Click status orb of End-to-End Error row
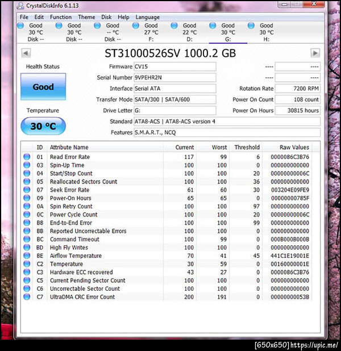This screenshot has width=341, height=351. tap(27, 223)
